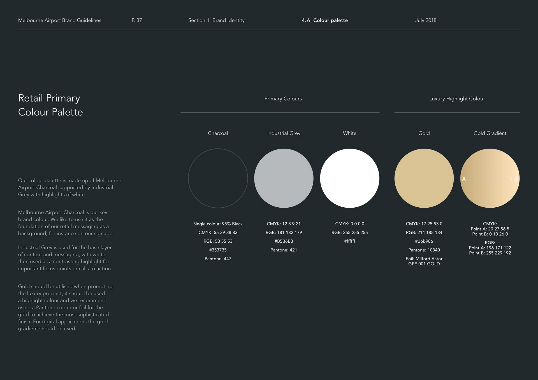
Task: Select the Industrial Grey swatch circle
Action: point(284,178)
